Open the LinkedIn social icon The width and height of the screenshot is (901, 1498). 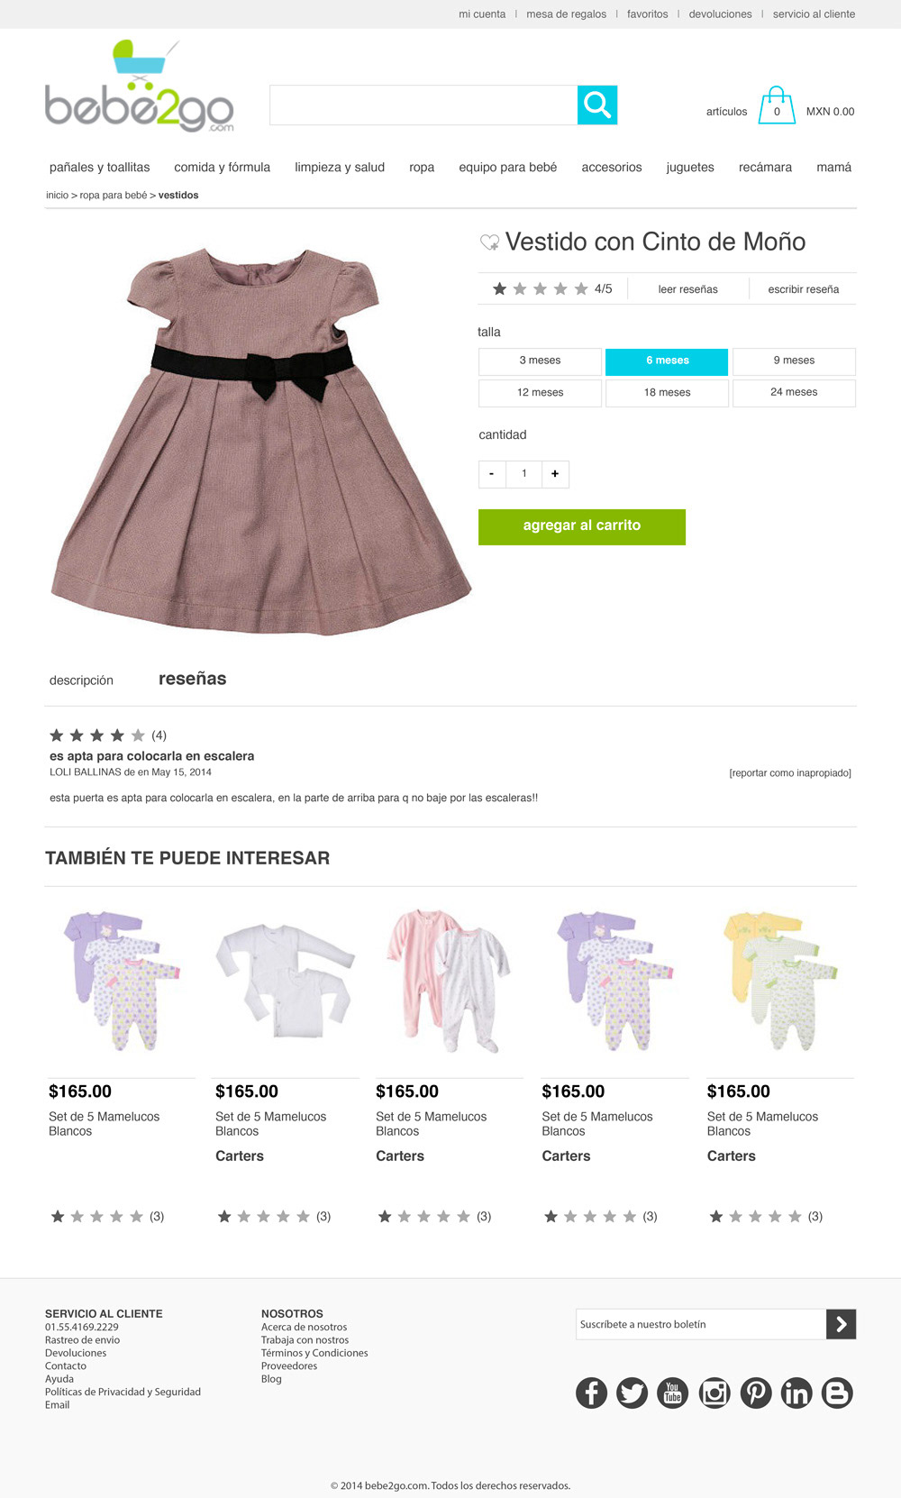coord(796,1393)
